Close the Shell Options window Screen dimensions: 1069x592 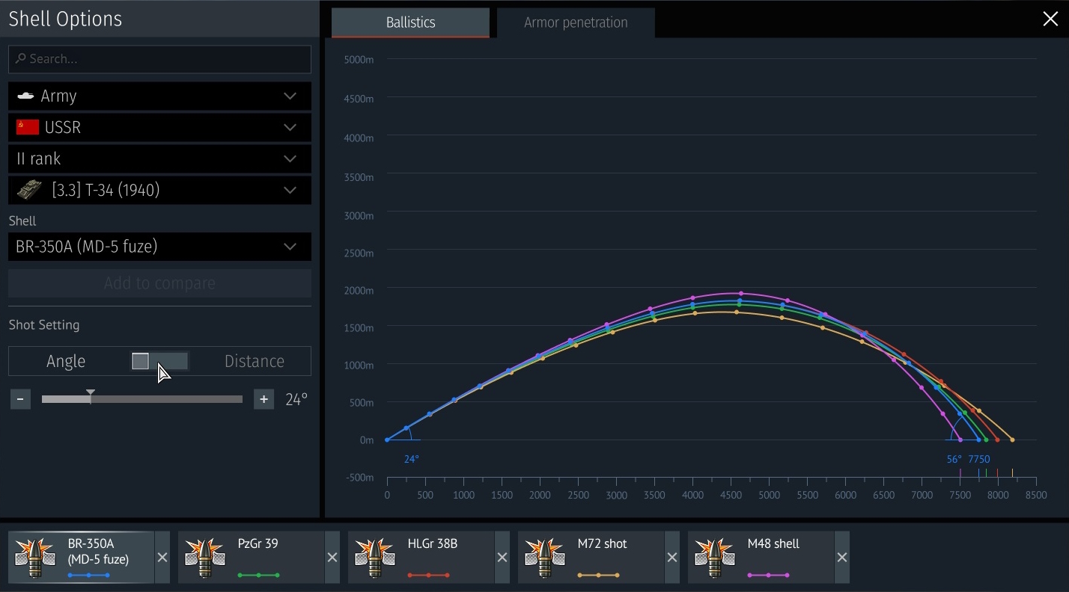click(1050, 19)
